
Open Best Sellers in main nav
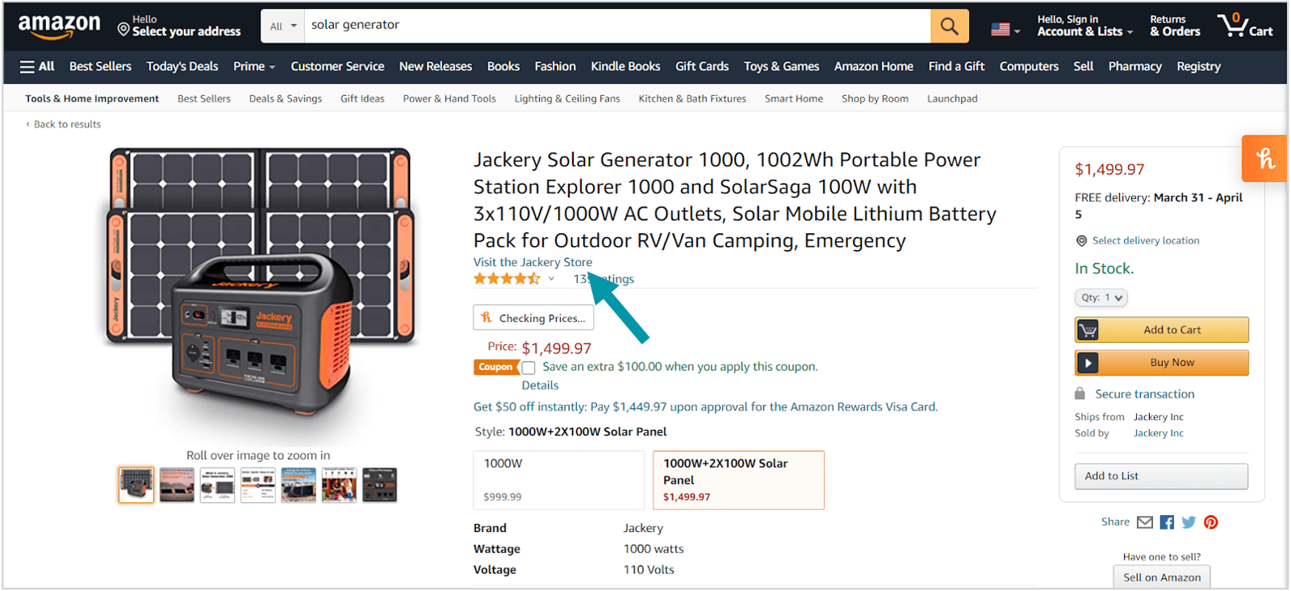click(x=100, y=66)
